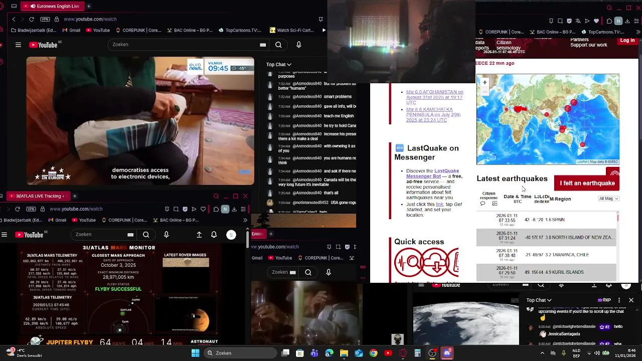Expand the Top Chat dropdown beside Euronews video
Screen dimensions: 642x361
tap(279, 64)
